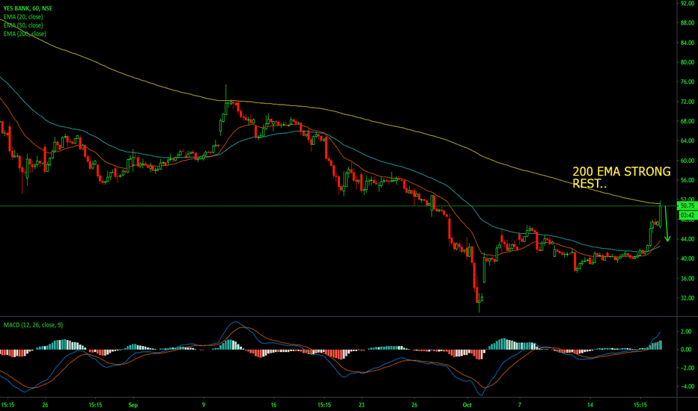The width and height of the screenshot is (698, 411).
Task: Click the 76.00 price axis label
Action: (688, 81)
